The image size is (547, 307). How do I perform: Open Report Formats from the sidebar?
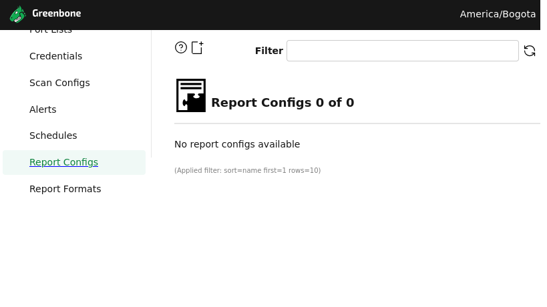(x=65, y=189)
